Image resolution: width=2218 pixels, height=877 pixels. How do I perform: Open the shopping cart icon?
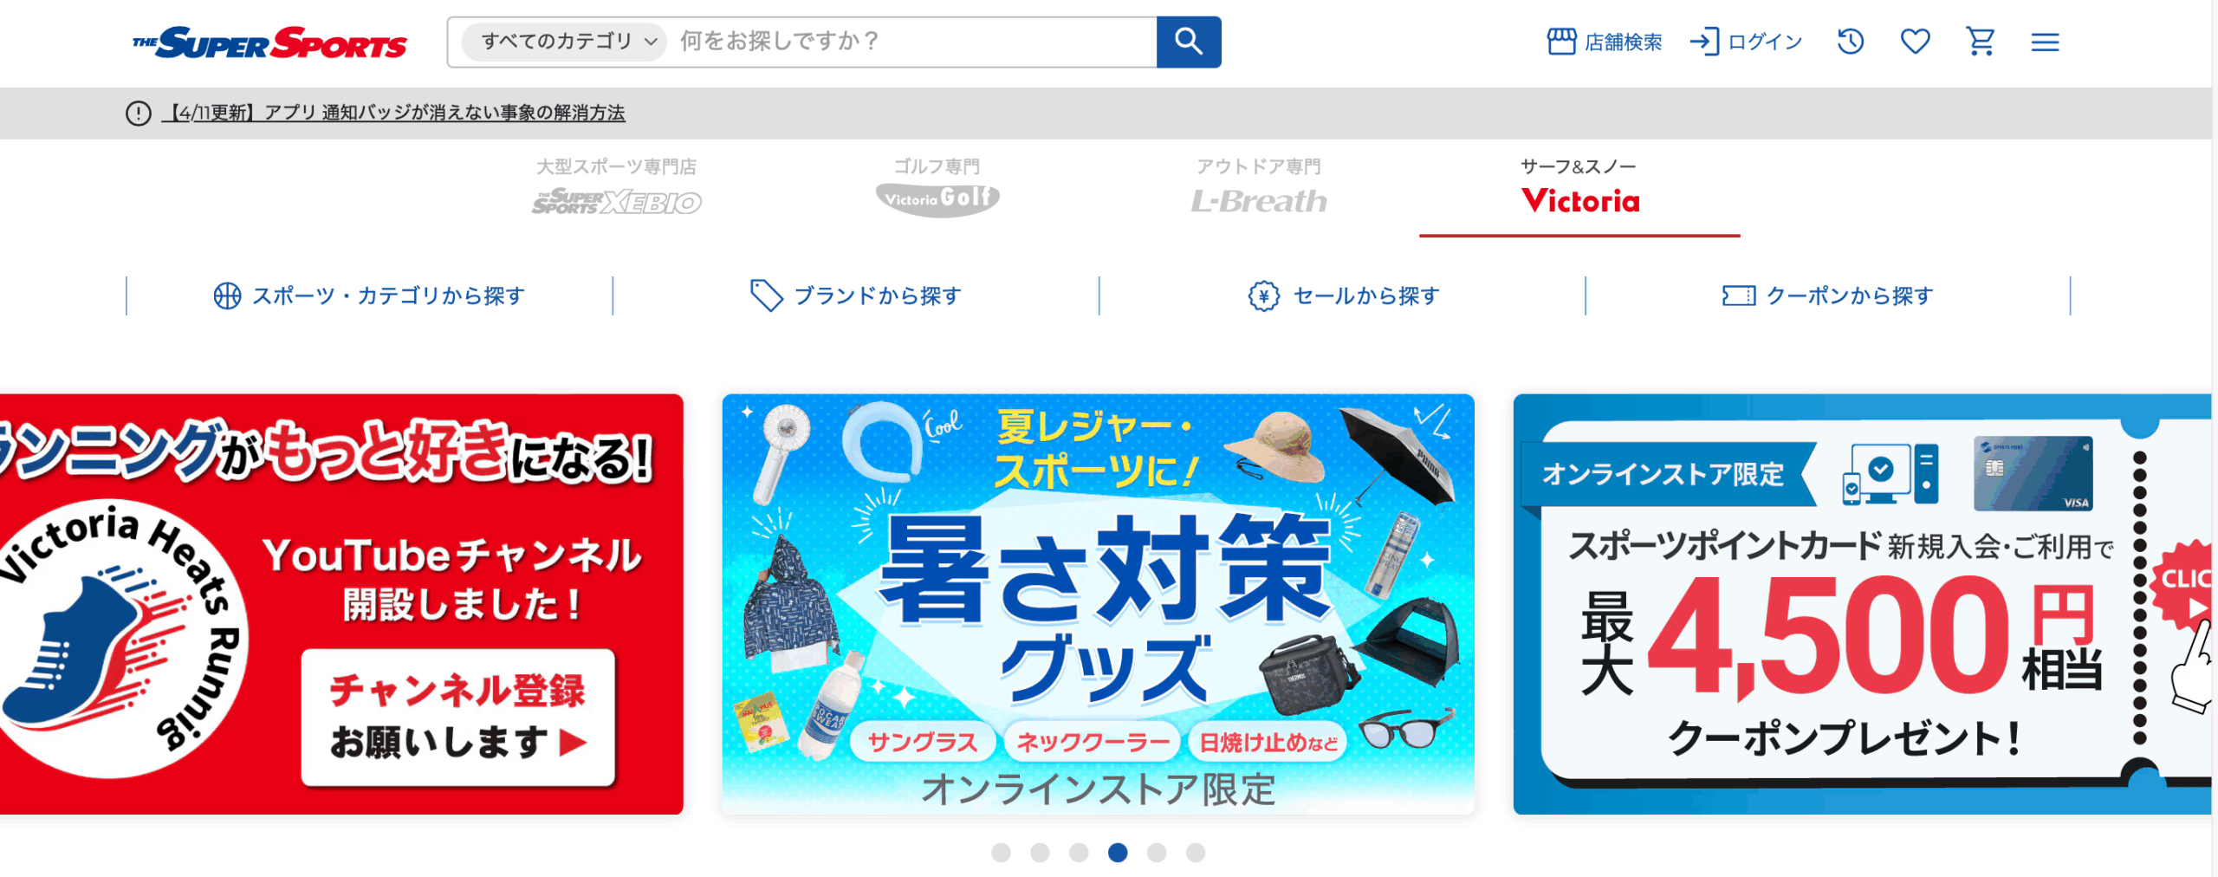coord(1981,42)
